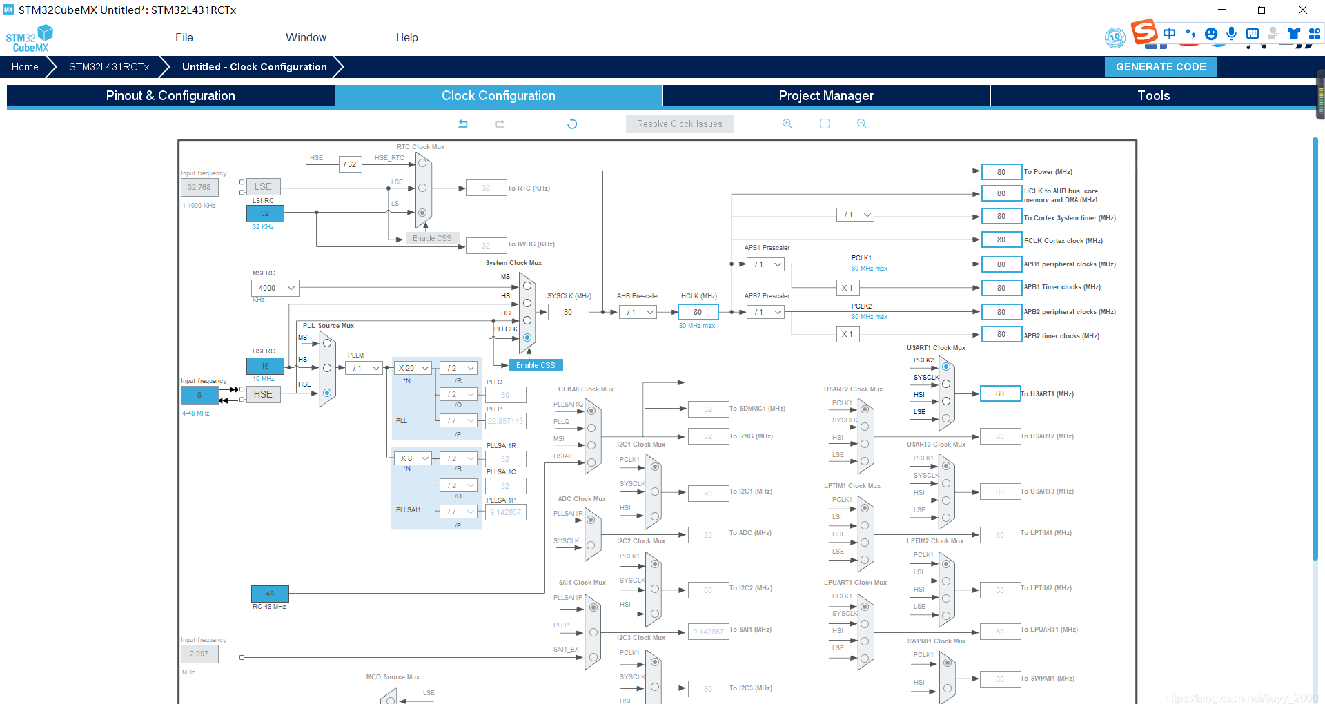The width and height of the screenshot is (1325, 711).
Task: Click the HSE oscillator block
Action: pyautogui.click(x=263, y=394)
